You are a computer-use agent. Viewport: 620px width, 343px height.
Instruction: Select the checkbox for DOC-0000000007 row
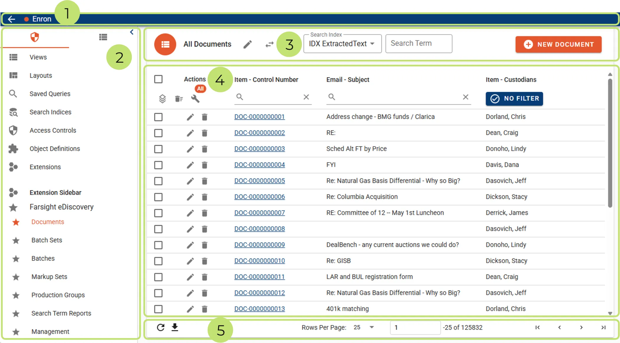pos(158,213)
